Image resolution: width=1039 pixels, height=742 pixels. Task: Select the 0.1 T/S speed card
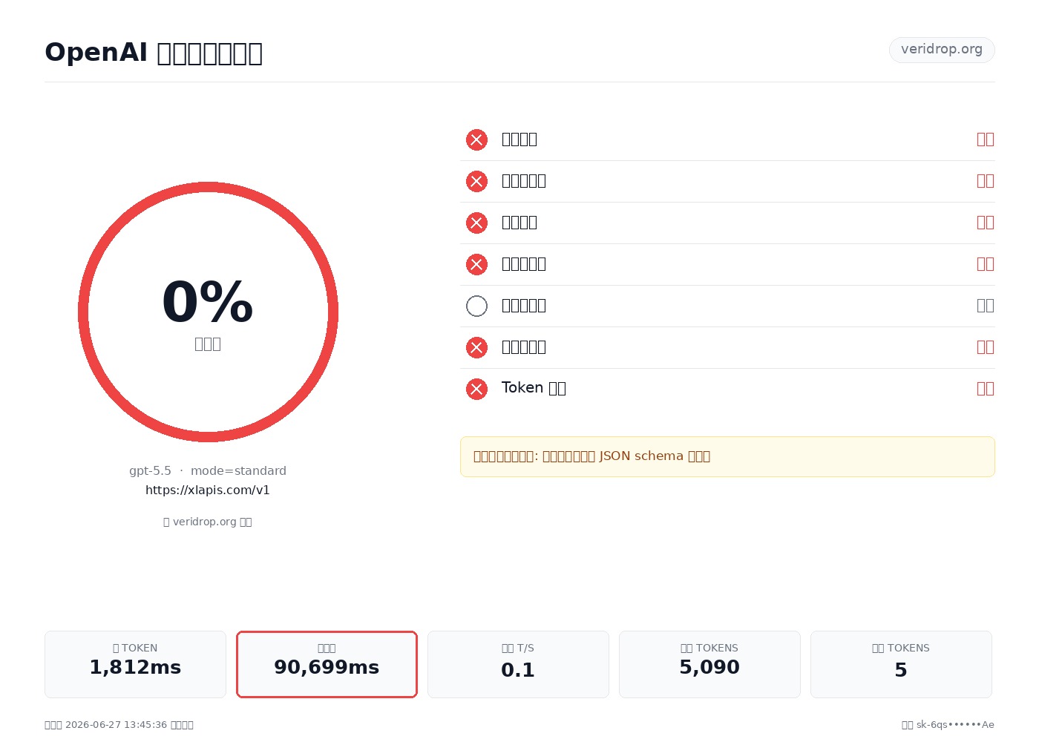point(518,664)
